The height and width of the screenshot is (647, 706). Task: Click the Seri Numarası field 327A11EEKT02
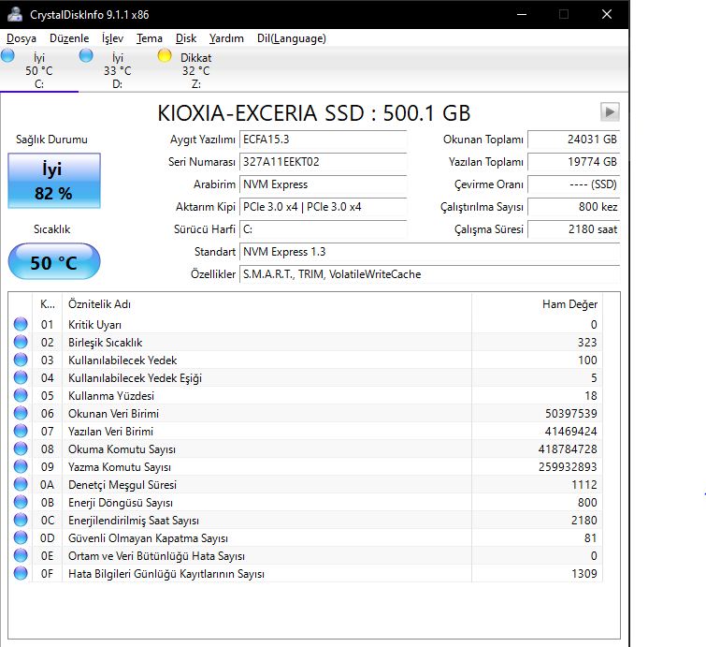324,162
